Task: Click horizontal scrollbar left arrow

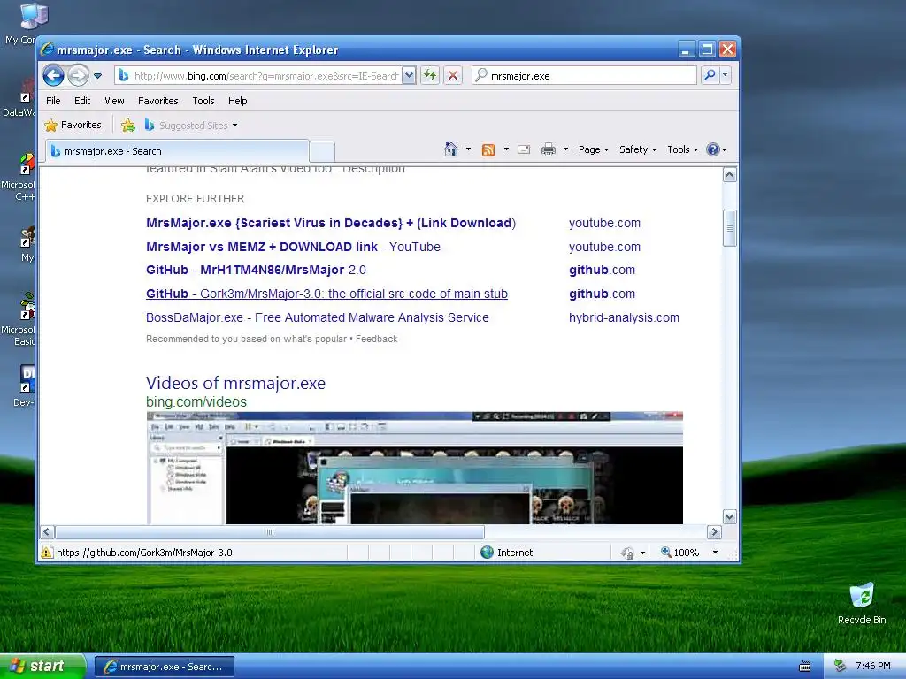Action: [x=48, y=531]
